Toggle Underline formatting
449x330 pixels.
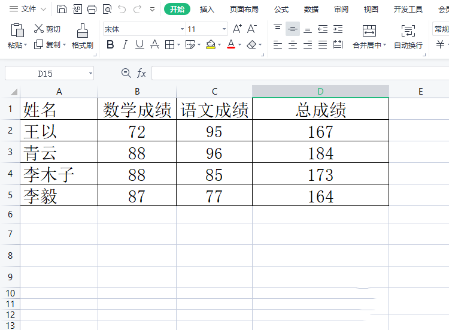139,44
